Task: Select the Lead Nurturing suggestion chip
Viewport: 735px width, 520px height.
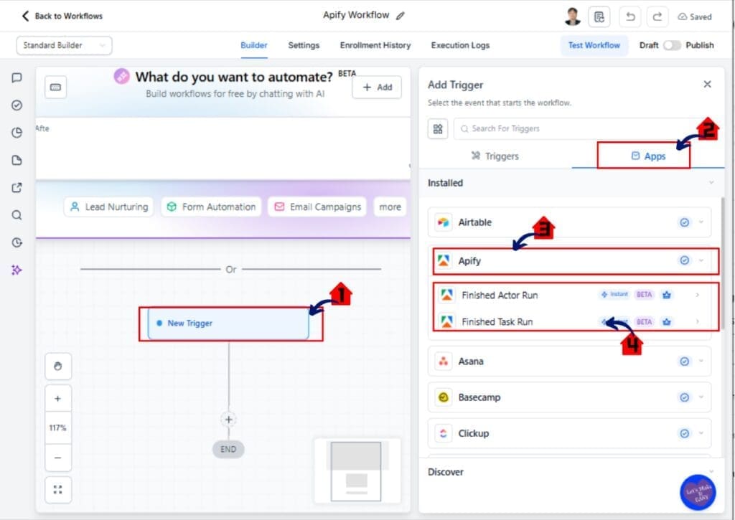Action: coord(109,207)
